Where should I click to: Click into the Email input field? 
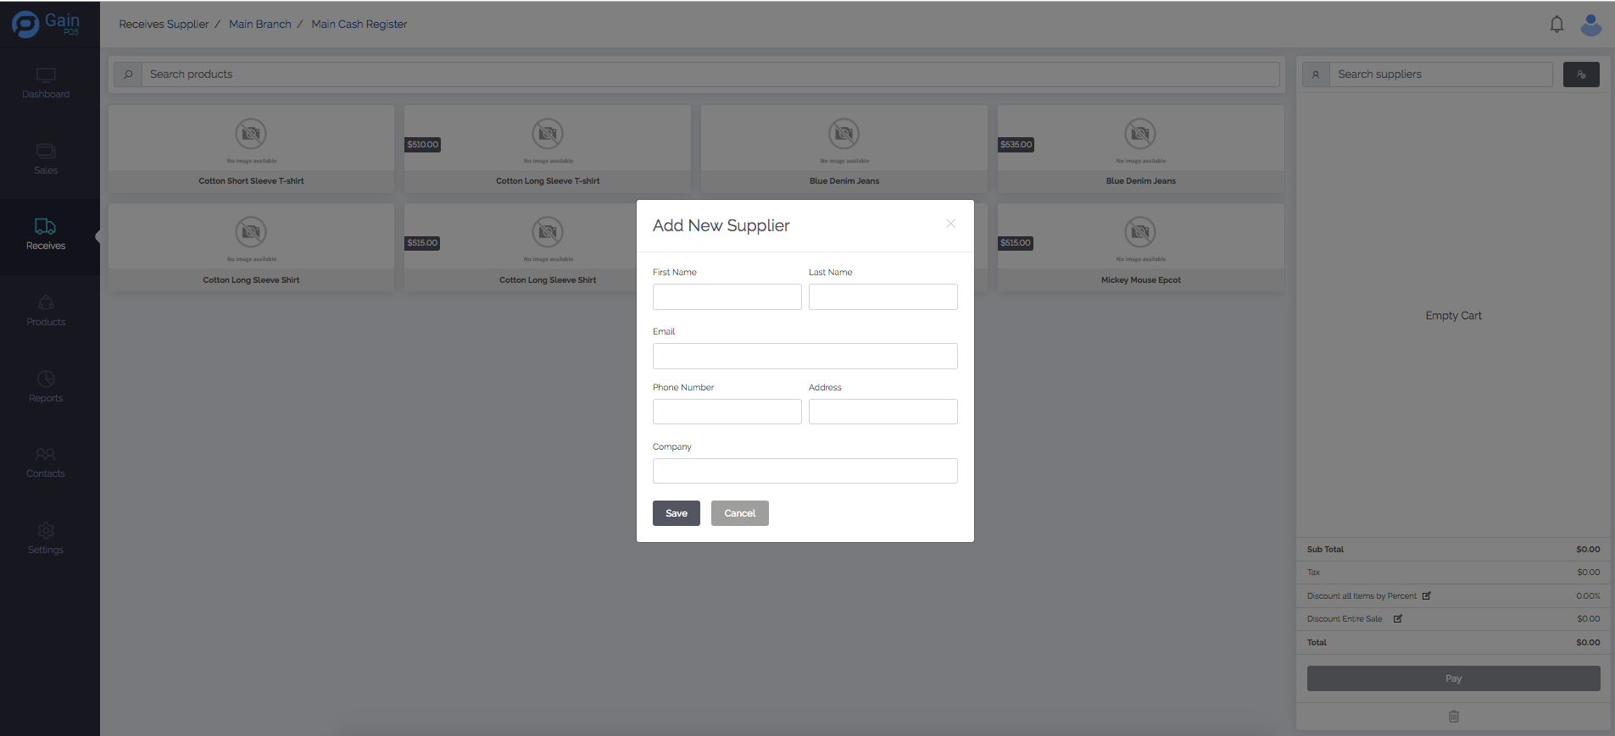click(805, 357)
